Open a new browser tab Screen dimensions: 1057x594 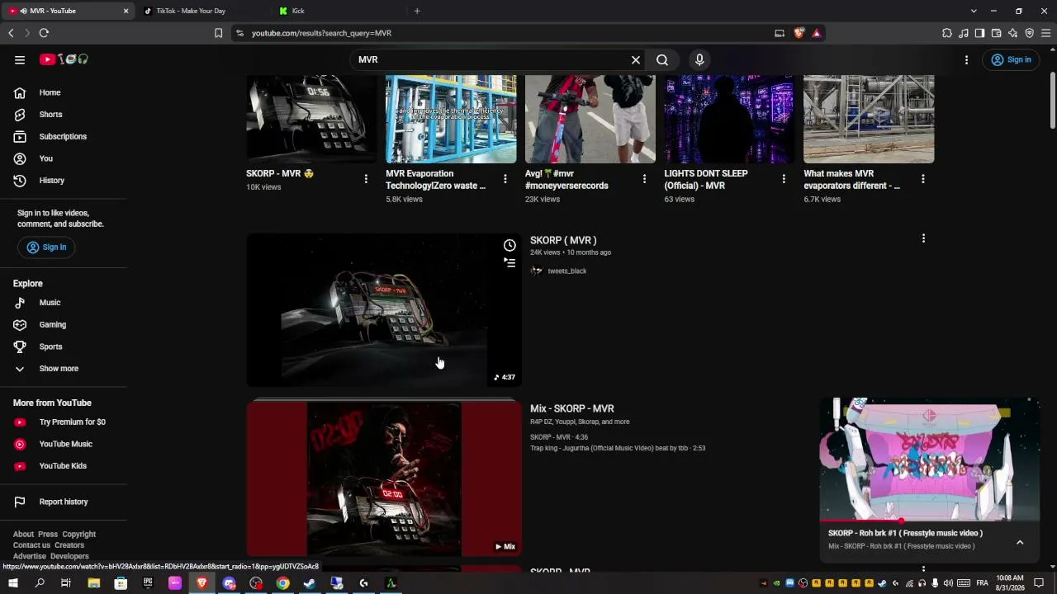pos(417,11)
